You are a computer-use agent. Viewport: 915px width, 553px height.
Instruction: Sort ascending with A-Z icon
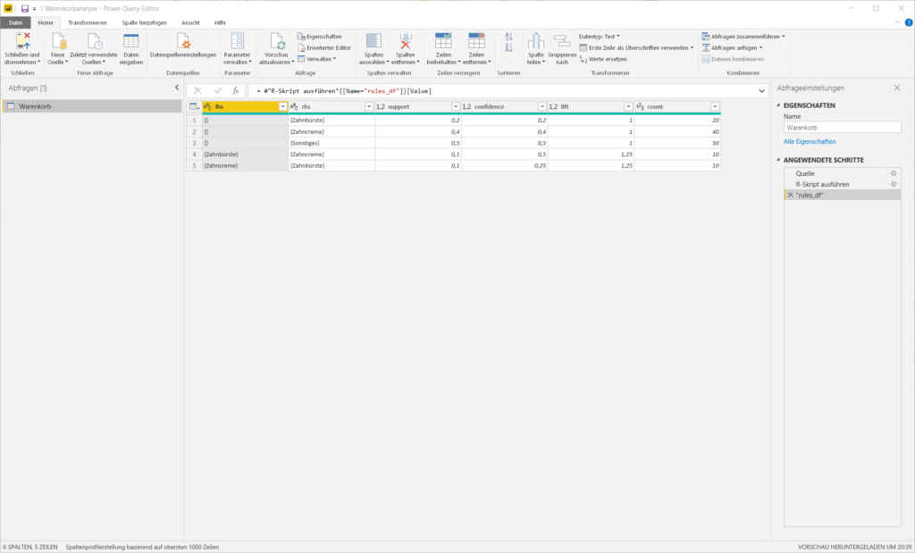pyautogui.click(x=508, y=37)
